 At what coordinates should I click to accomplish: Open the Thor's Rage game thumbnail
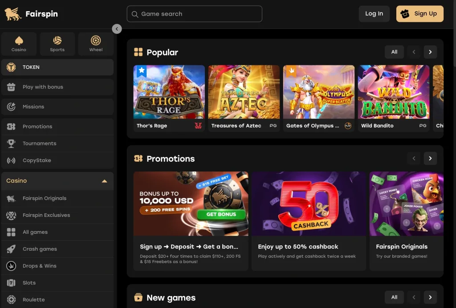169,92
